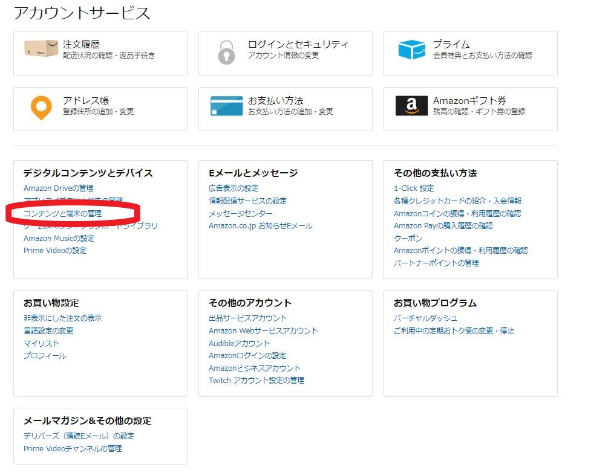This screenshot has width=591, height=473.
Task: Click the padlock icon for ログインとセキュリティ
Action: tap(226, 53)
